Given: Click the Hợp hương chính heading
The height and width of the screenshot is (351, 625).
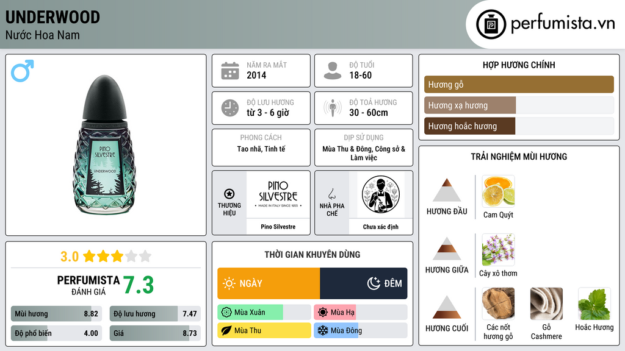Looking at the screenshot, I should tap(519, 65).
